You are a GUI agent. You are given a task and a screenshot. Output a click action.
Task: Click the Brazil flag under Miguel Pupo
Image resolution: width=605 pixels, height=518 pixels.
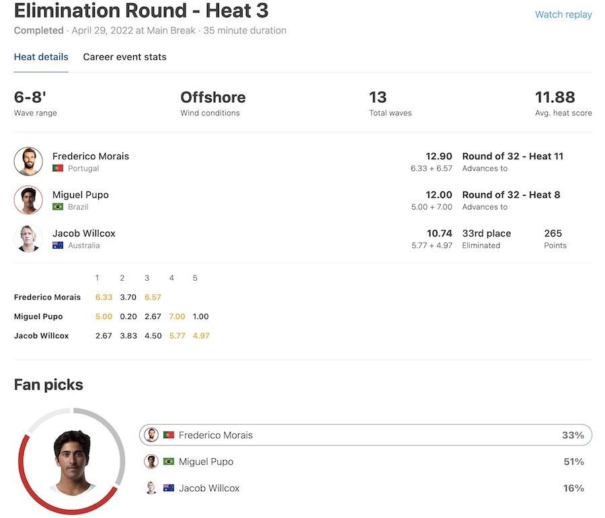[x=58, y=207]
